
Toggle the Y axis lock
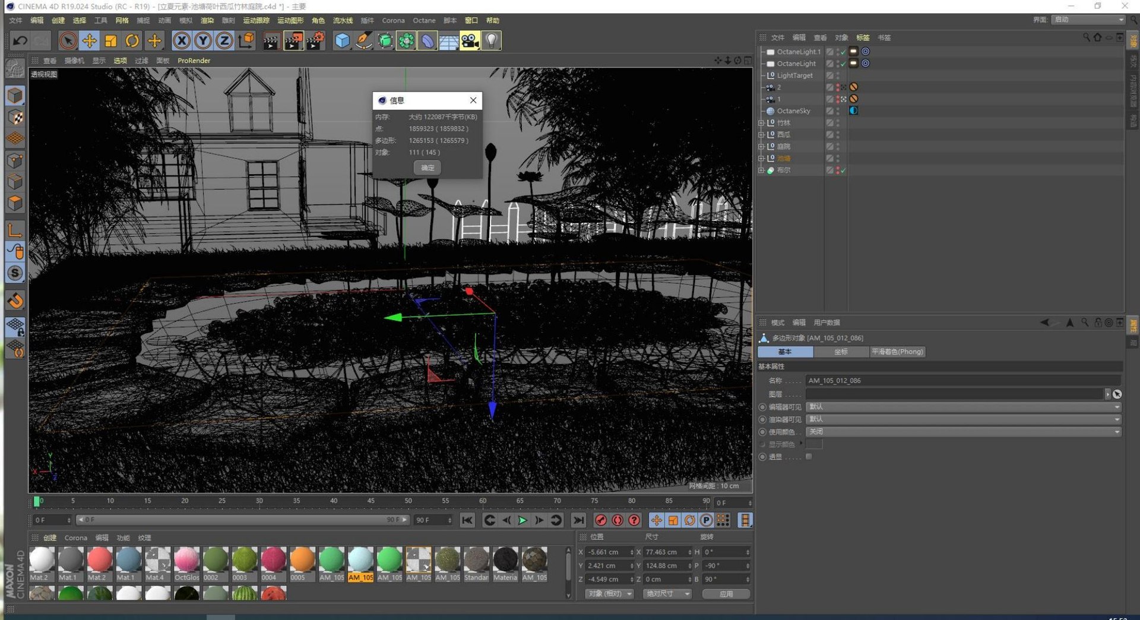coord(203,40)
